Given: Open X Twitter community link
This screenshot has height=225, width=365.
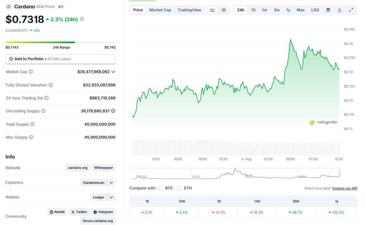Looking at the screenshot, I should tap(79, 212).
